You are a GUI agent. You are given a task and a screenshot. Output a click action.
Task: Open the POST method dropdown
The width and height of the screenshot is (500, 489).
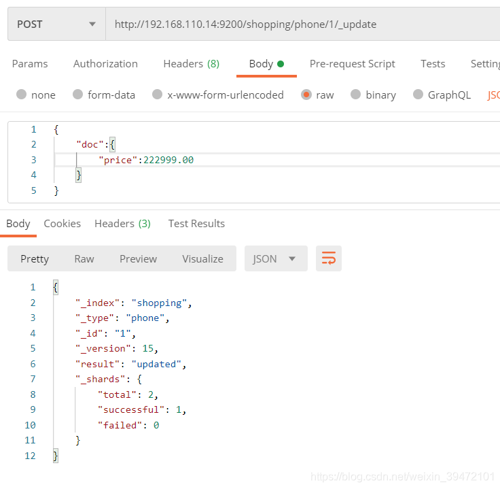(56, 24)
